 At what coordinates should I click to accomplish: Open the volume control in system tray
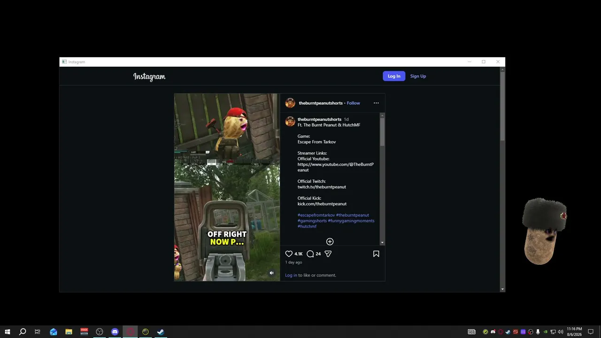[561, 332]
